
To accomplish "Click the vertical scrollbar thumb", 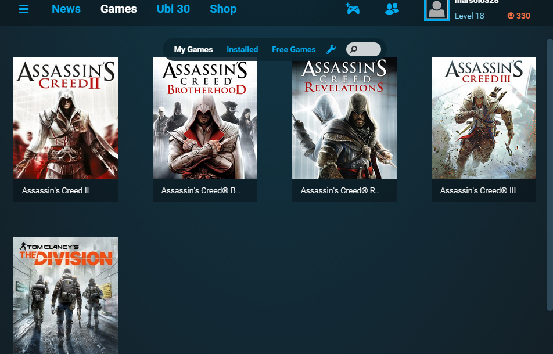I will (x=550, y=175).
